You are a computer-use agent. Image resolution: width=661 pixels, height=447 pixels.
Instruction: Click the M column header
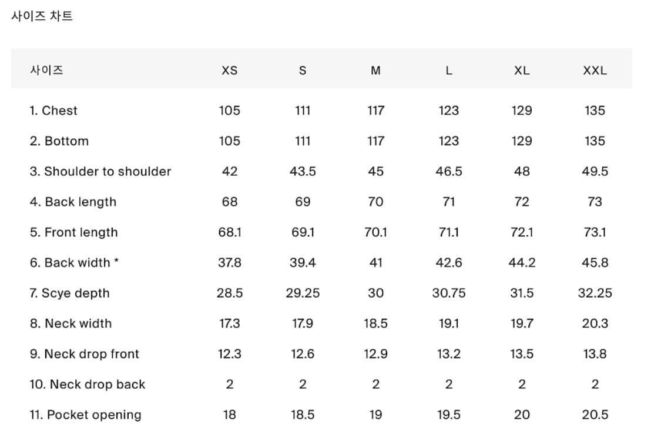(x=375, y=71)
